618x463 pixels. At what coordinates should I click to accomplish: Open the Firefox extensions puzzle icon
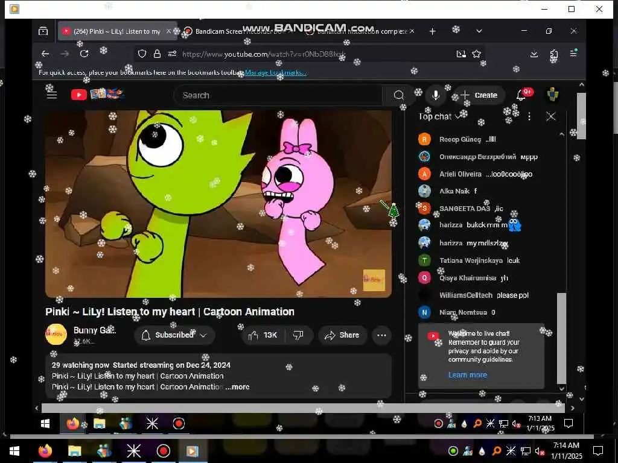coord(554,54)
